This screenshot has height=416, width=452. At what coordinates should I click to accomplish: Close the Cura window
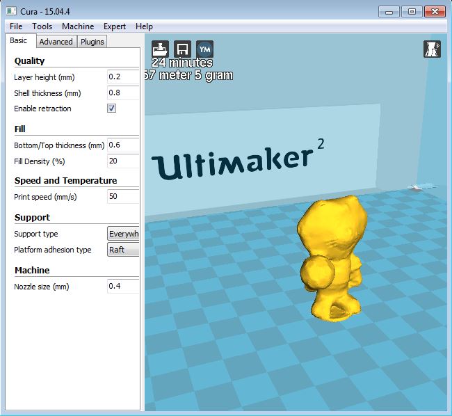click(x=435, y=12)
